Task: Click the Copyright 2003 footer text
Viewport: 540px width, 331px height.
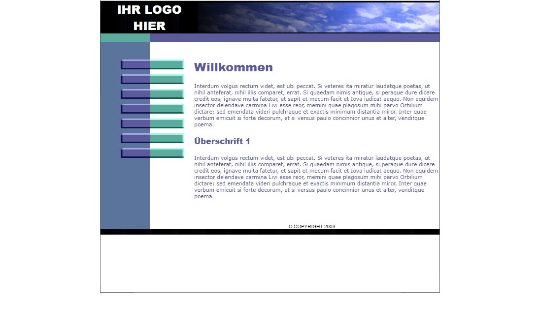Action: [311, 227]
